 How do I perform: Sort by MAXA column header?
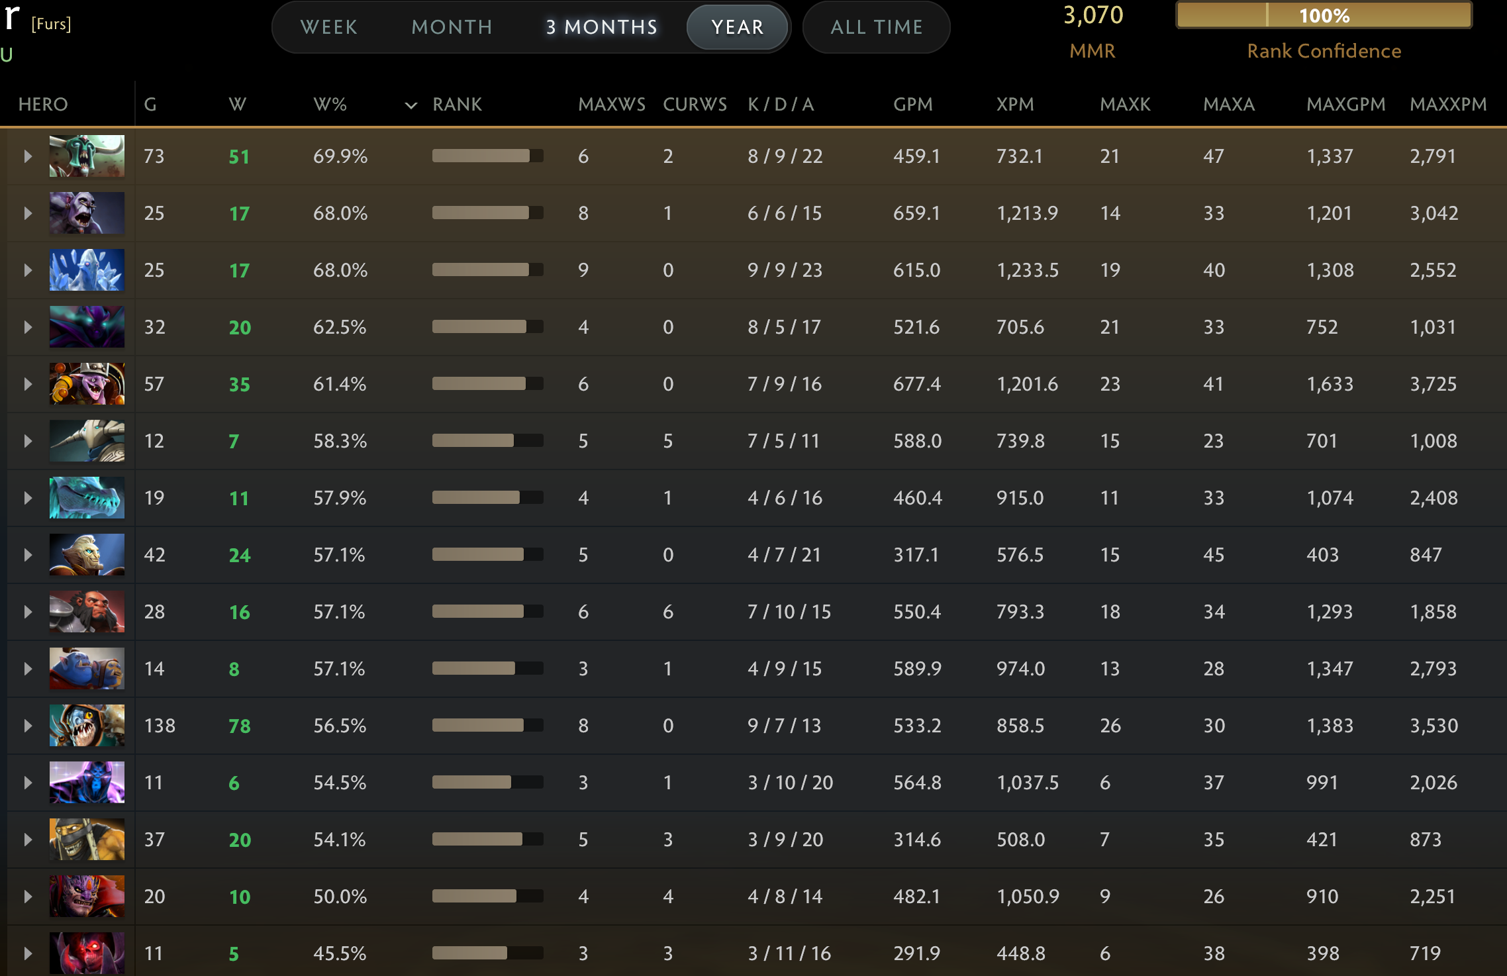(x=1229, y=104)
